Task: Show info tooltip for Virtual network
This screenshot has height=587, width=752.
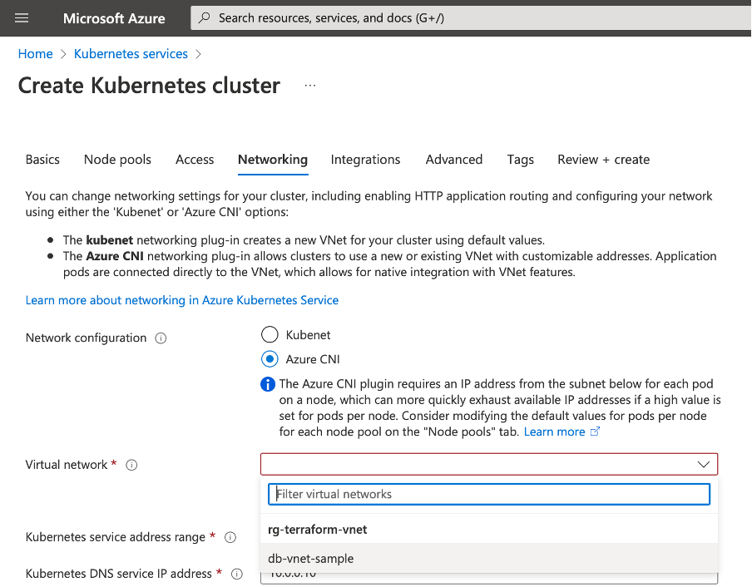Action: (x=131, y=465)
